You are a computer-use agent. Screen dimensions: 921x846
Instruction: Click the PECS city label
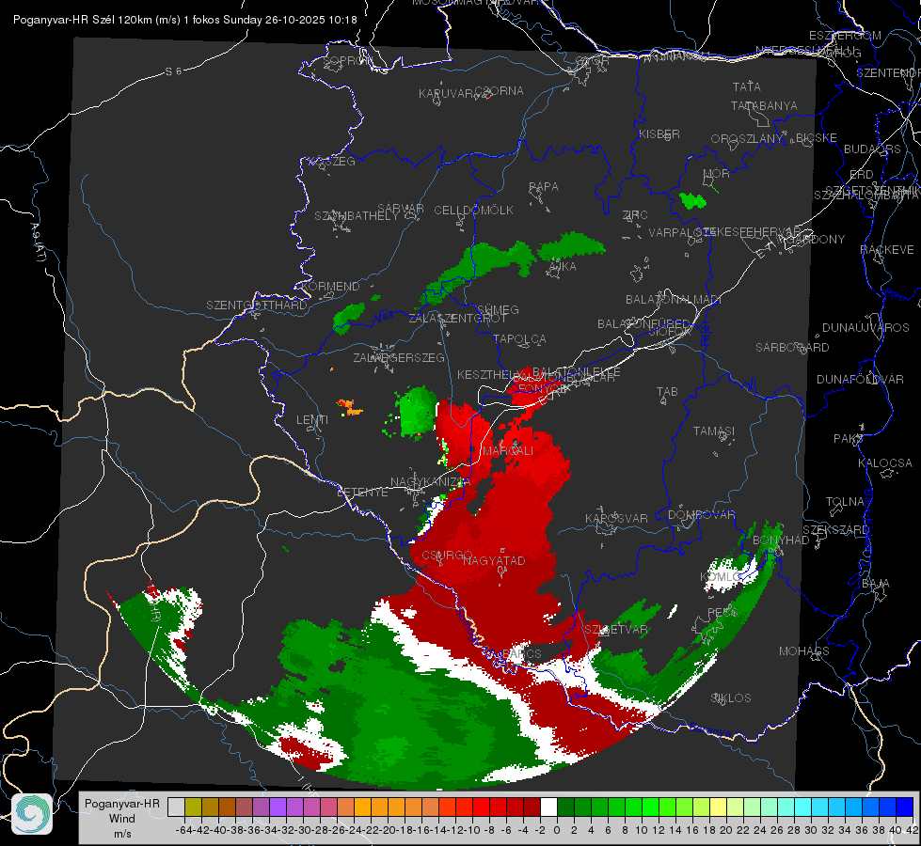point(722,612)
